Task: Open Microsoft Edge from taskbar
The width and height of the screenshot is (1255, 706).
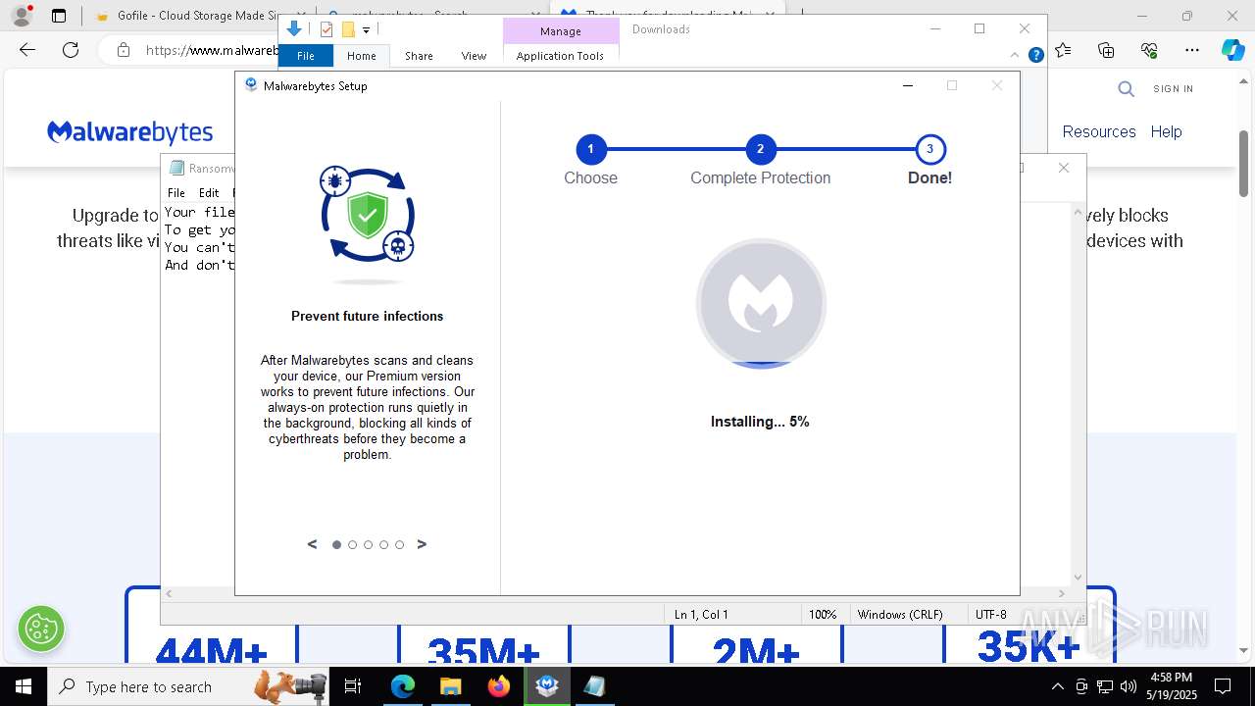Action: coord(403,686)
